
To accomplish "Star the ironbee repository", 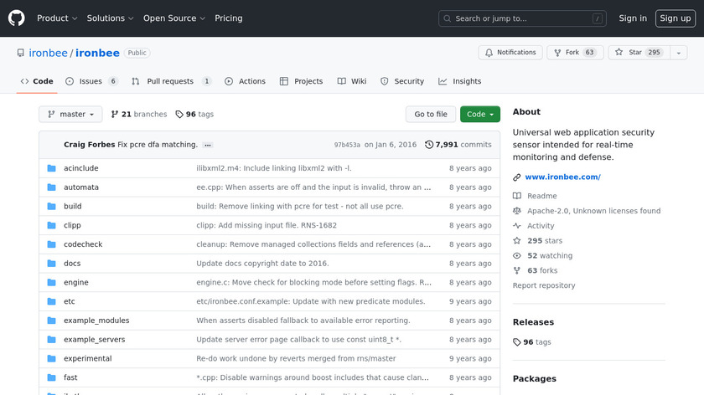I will pyautogui.click(x=639, y=53).
